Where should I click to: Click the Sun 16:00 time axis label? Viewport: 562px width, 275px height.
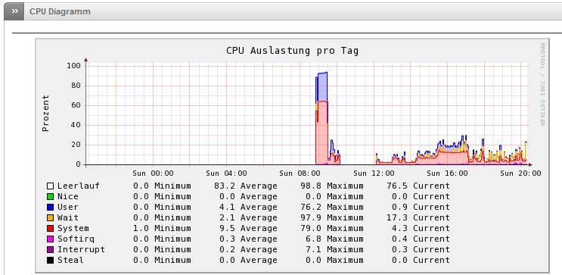pos(447,173)
